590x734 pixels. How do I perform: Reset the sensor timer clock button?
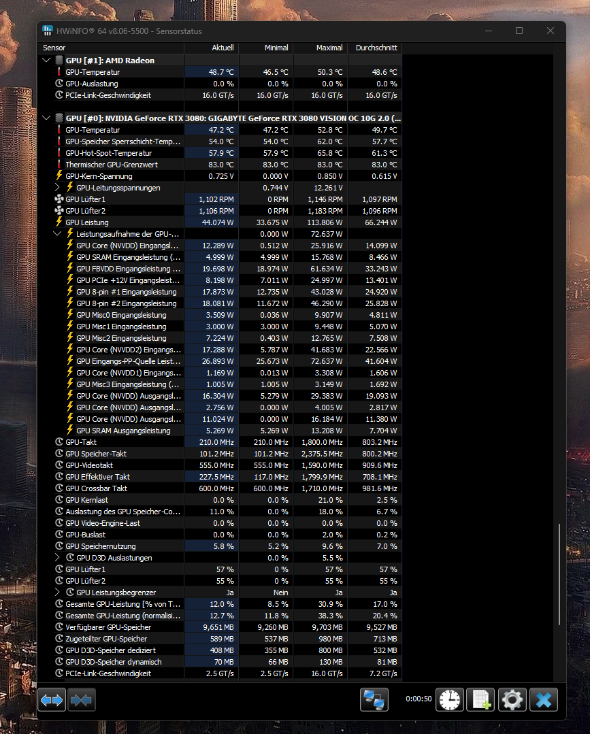(x=450, y=700)
